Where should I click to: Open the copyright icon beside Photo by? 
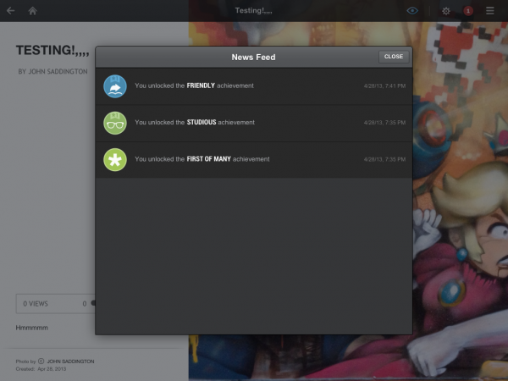click(x=41, y=361)
